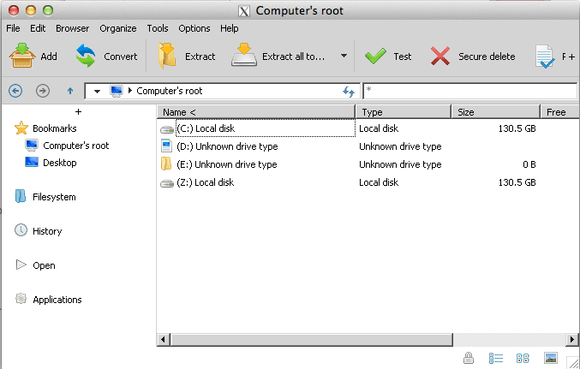
Task: Open the Organize menu
Action: pos(118,28)
